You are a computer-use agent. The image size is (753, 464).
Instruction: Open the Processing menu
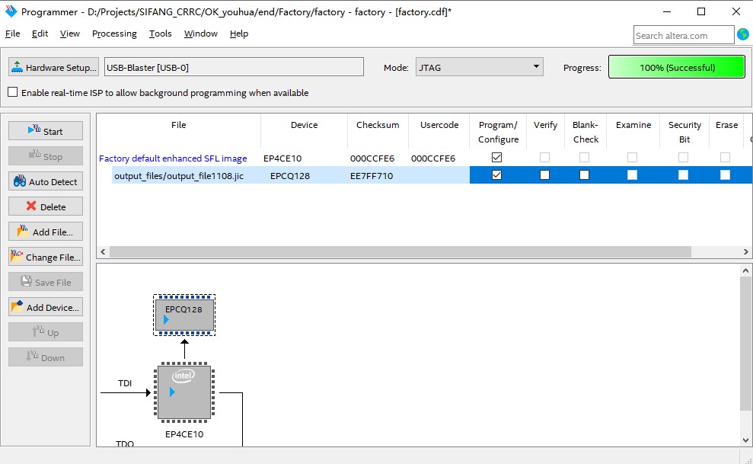pyautogui.click(x=114, y=34)
